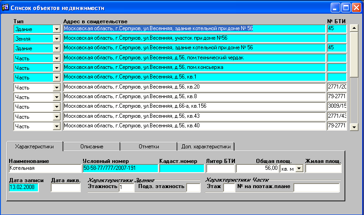Expand the Тип dropdown for the пом.консьержа row
This screenshot has height=215, width=364.
(57, 68)
